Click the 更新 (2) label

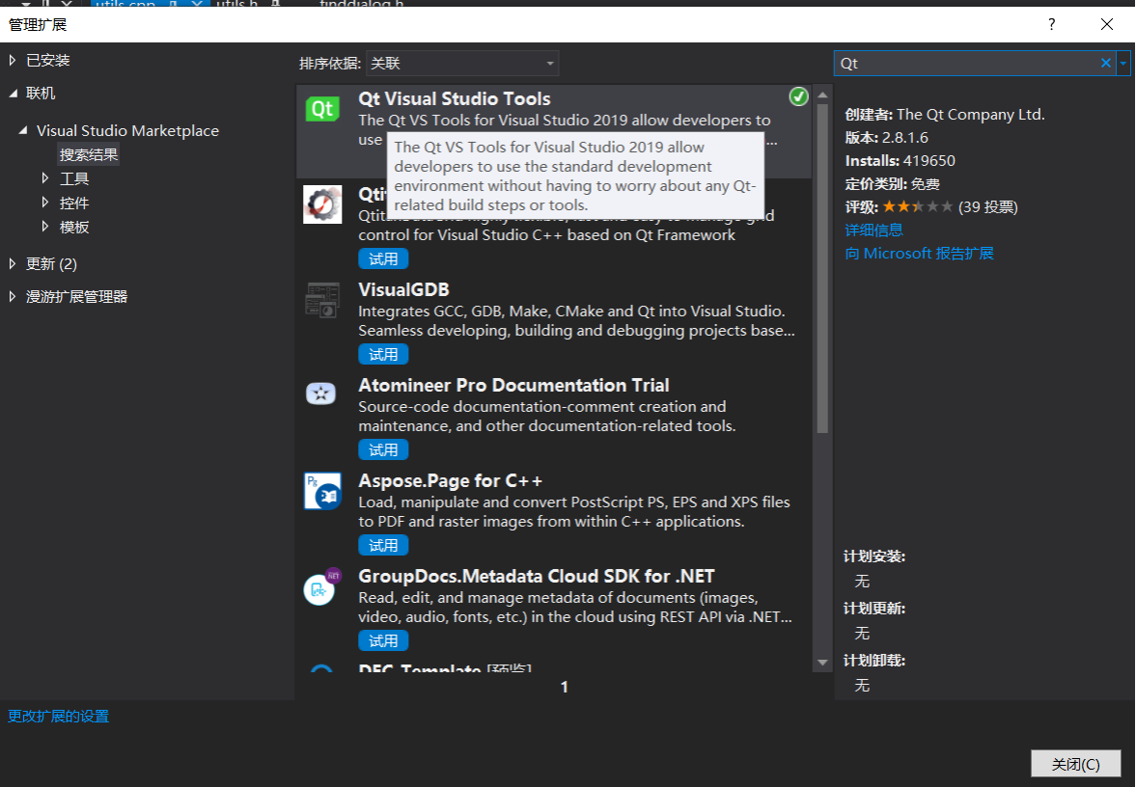tap(51, 263)
